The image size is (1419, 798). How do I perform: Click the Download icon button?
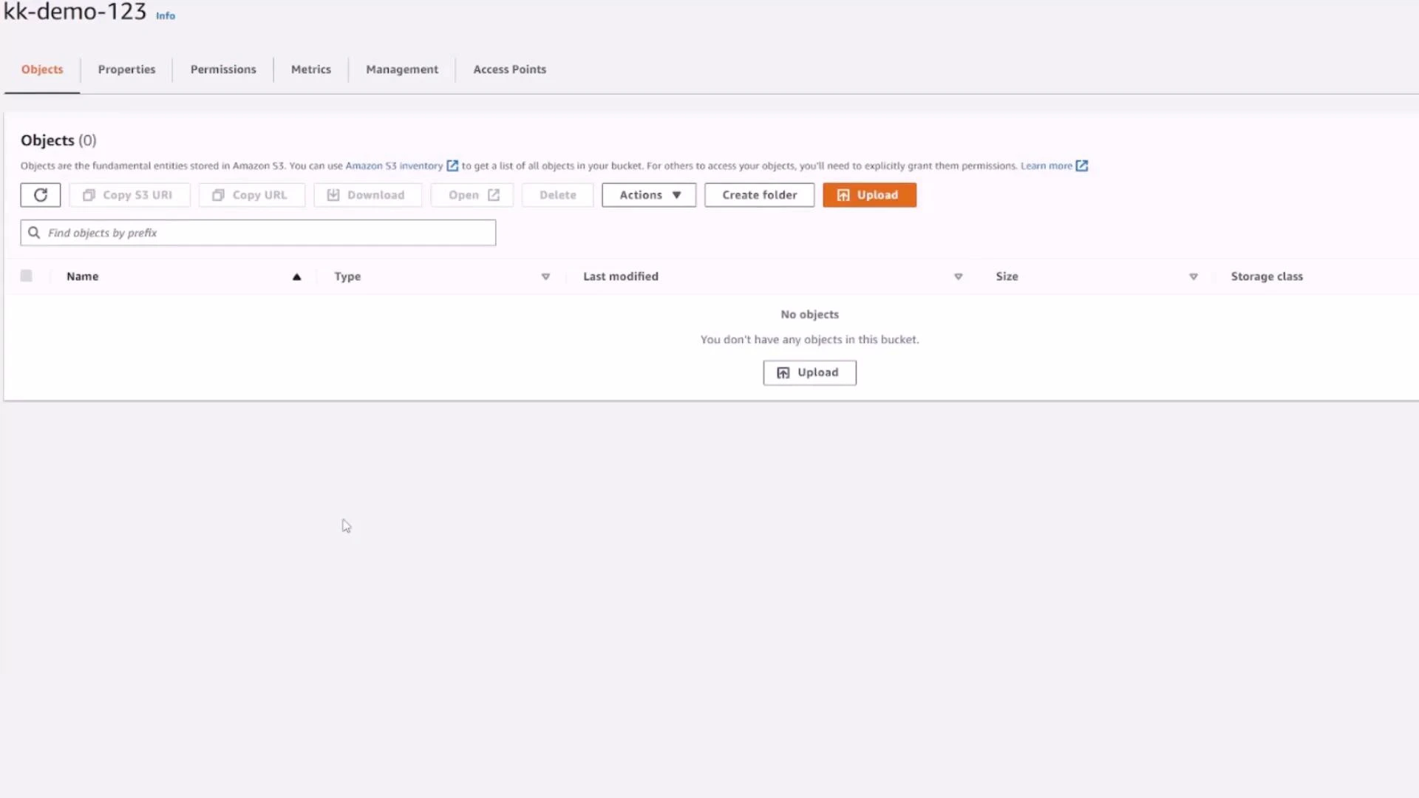pyautogui.click(x=334, y=194)
